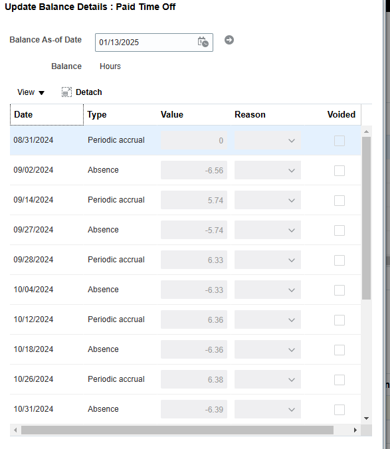This screenshot has height=449, width=390.
Task: Toggle Voided checkbox for 08/31/2024 row
Action: click(340, 141)
